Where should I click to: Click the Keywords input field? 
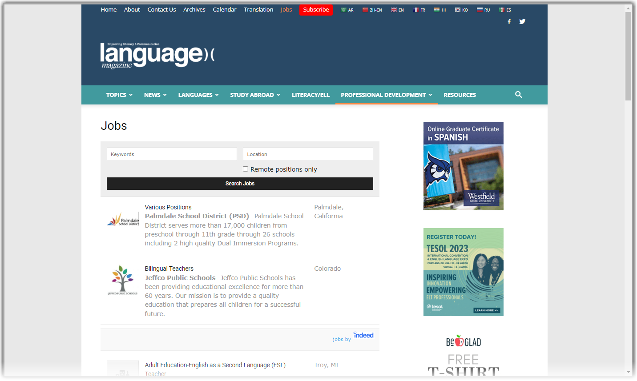pyautogui.click(x=172, y=154)
